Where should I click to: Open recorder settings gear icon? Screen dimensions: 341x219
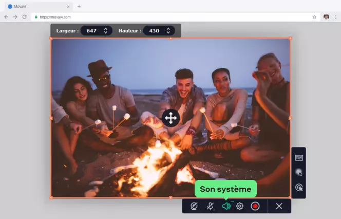tap(240, 206)
